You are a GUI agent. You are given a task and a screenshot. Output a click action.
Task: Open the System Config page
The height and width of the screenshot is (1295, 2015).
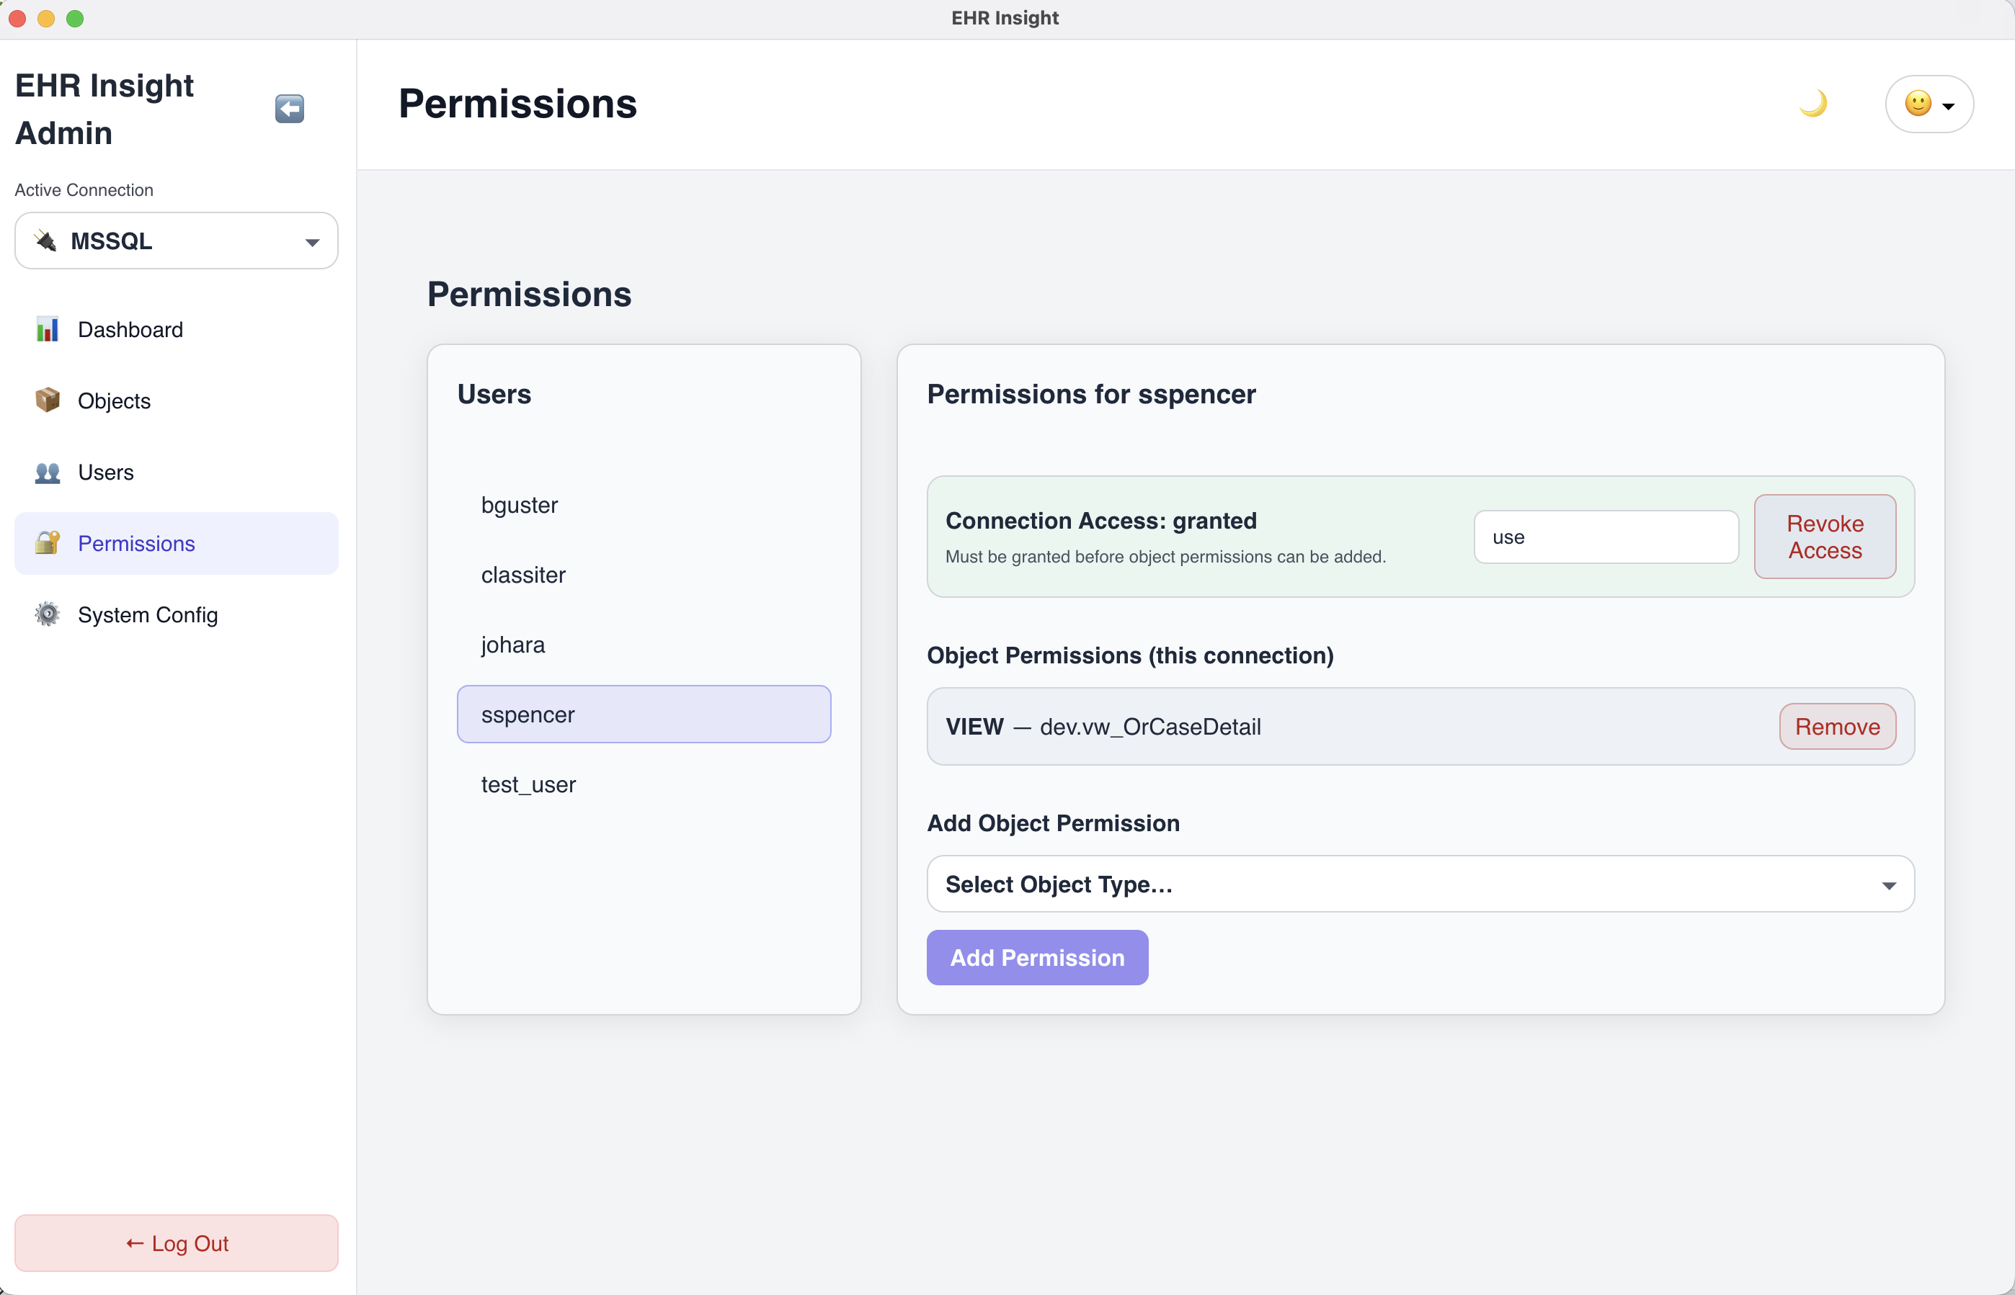pyautogui.click(x=147, y=614)
